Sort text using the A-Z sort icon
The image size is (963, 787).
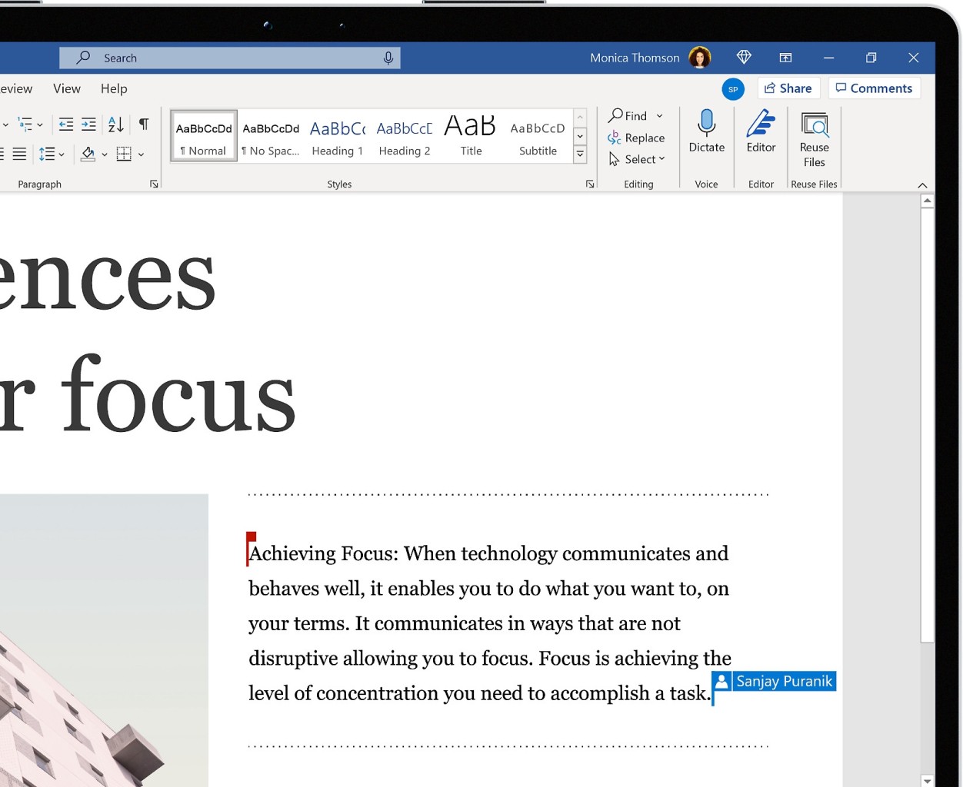114,124
